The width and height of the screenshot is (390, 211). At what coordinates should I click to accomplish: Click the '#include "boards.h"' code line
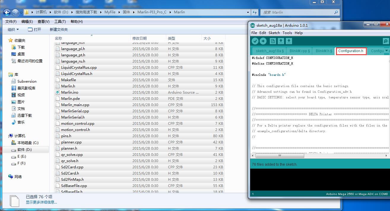point(269,75)
